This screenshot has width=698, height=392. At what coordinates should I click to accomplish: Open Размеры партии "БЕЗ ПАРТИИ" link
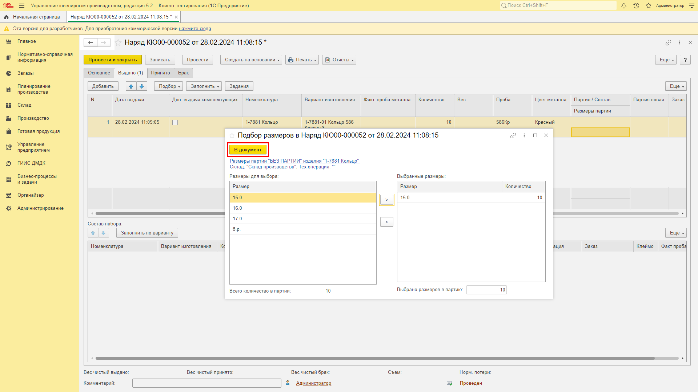[295, 161]
